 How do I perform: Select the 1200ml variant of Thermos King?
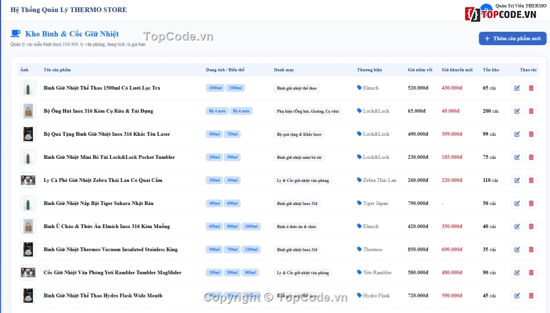[251, 249]
